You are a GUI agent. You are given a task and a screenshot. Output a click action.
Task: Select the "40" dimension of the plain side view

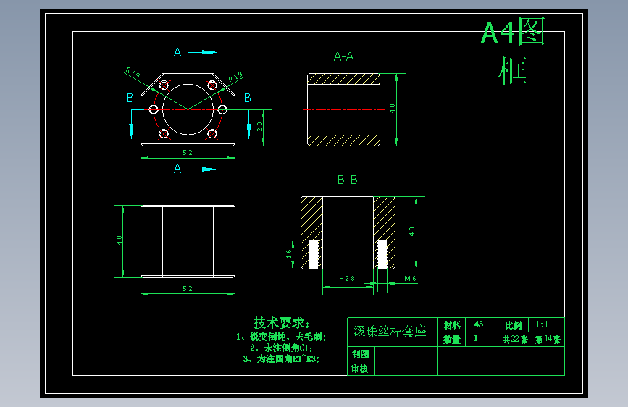tap(119, 240)
